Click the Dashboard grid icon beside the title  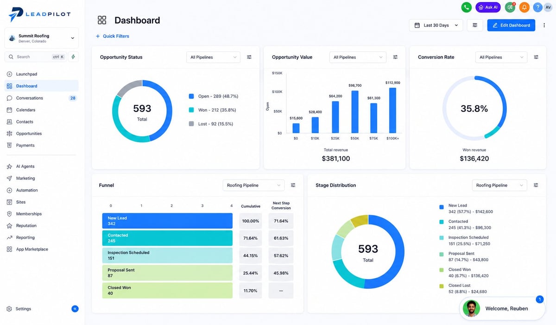pos(102,20)
